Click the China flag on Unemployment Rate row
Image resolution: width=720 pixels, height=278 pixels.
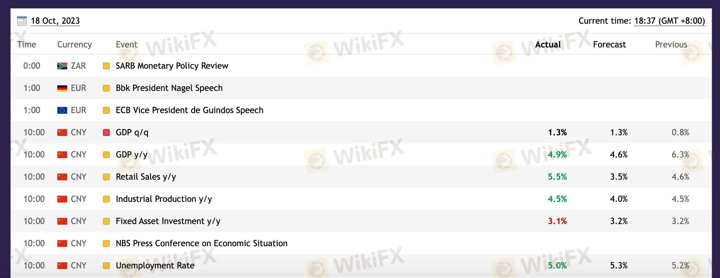click(x=62, y=266)
